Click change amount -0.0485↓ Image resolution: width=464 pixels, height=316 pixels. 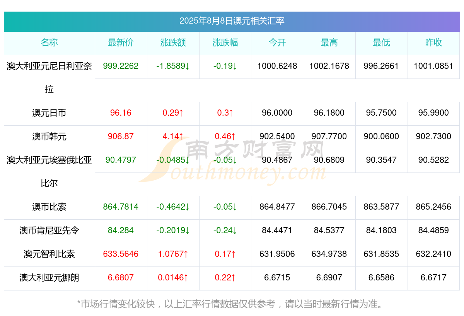pos(173,160)
